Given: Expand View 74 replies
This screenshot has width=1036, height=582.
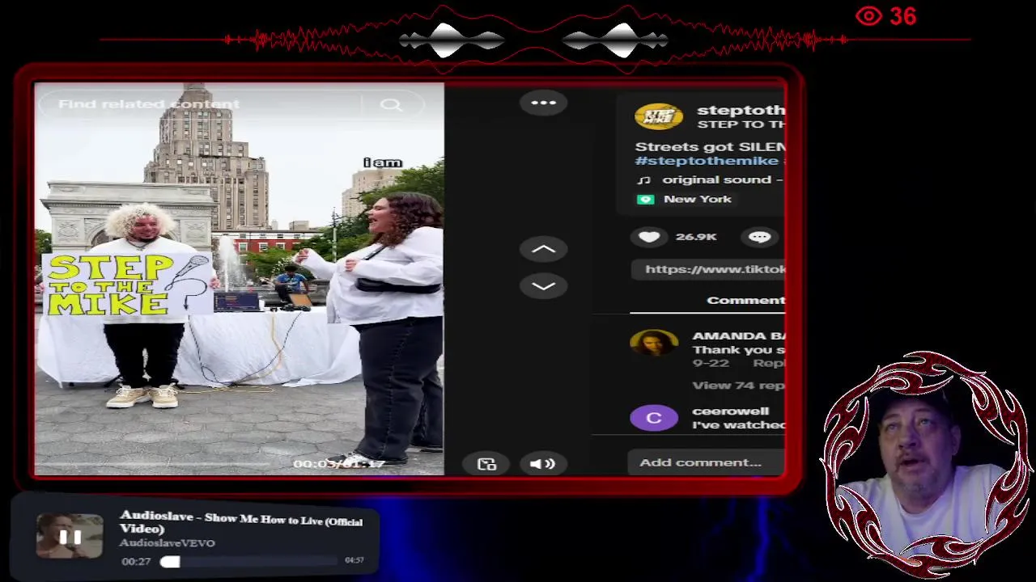Looking at the screenshot, I should pyautogui.click(x=738, y=386).
